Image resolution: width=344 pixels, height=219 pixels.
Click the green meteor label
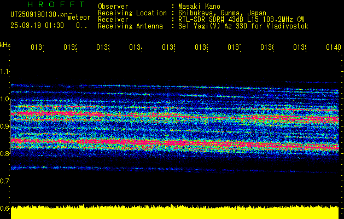click(x=78, y=18)
